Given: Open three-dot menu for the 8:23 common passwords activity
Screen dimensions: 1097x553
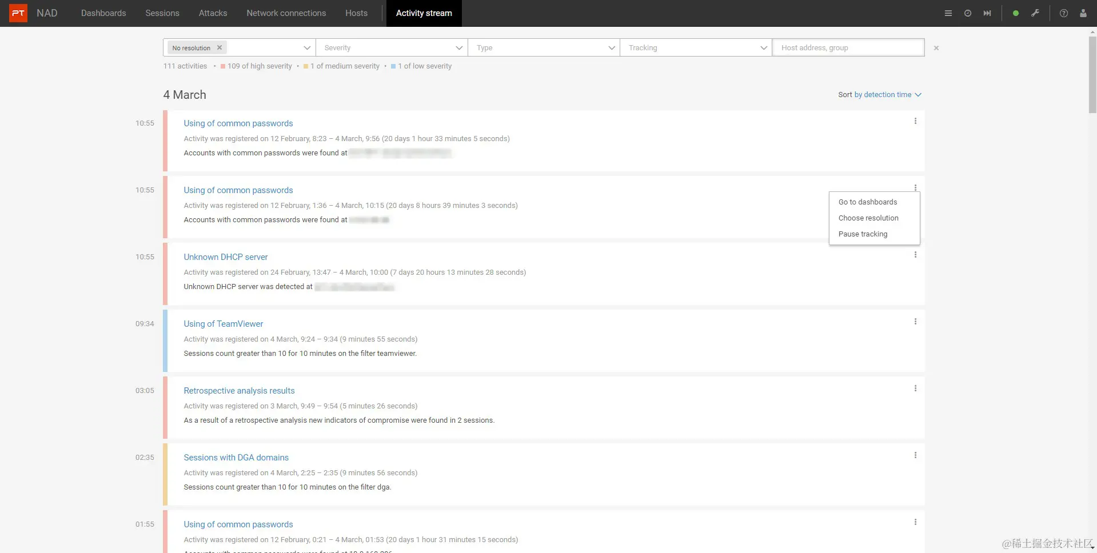Looking at the screenshot, I should 915,121.
